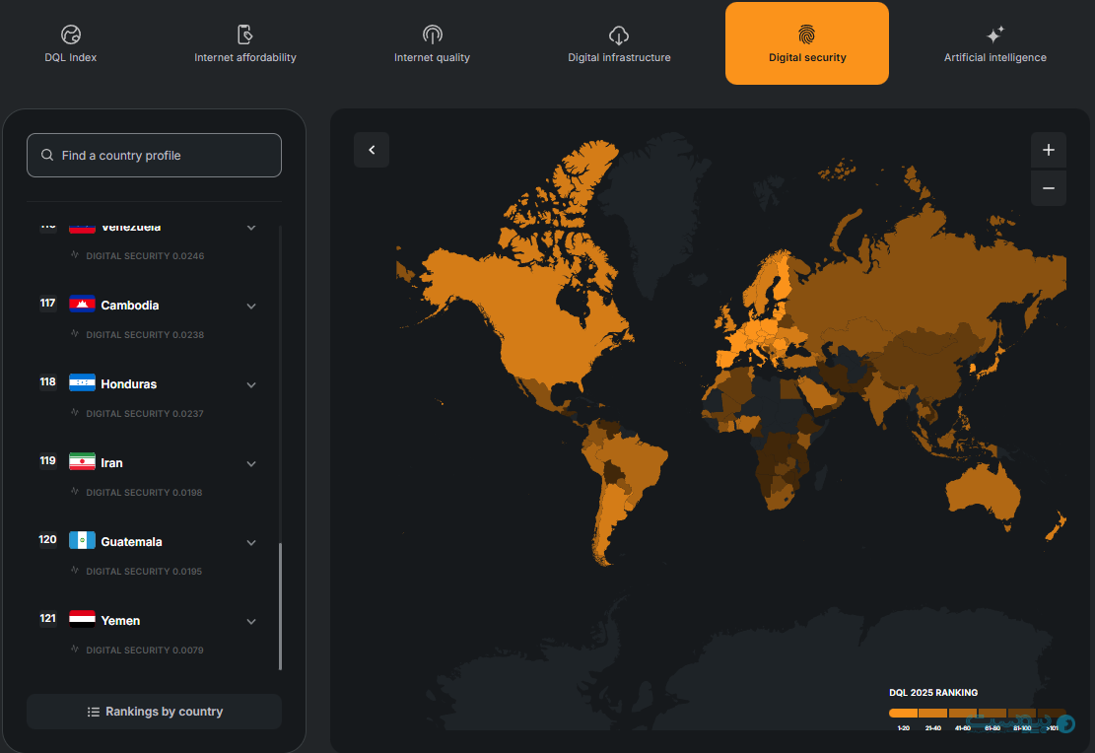The height and width of the screenshot is (753, 1095).
Task: Zoom in the map with plus button
Action: [x=1048, y=150]
